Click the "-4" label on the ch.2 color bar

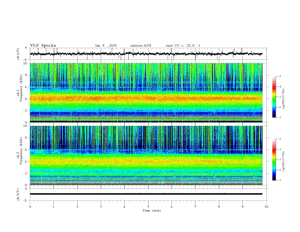click(x=280, y=149)
